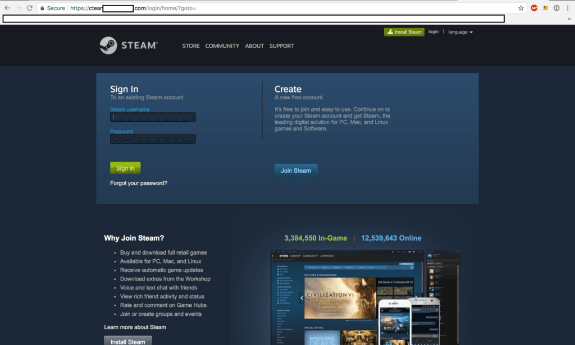Viewport: 575px width, 345px height.
Task: Click into the Password input field
Action: click(x=153, y=139)
